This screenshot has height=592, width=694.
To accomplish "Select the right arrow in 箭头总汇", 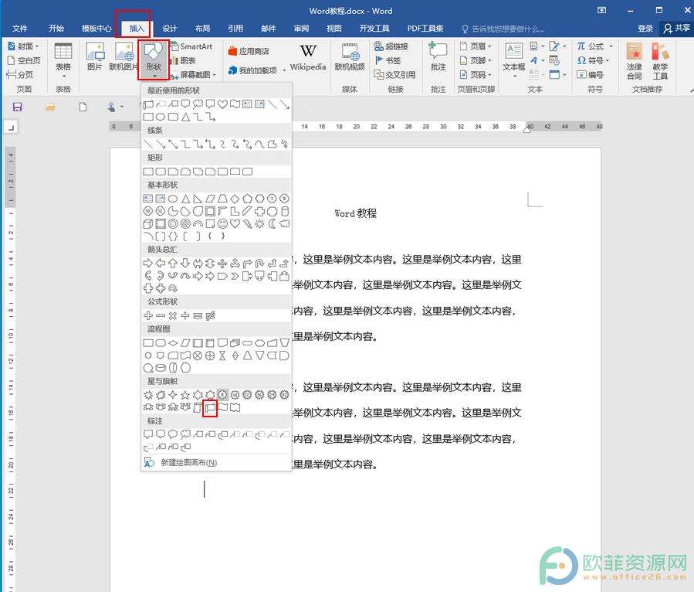I will [148, 264].
